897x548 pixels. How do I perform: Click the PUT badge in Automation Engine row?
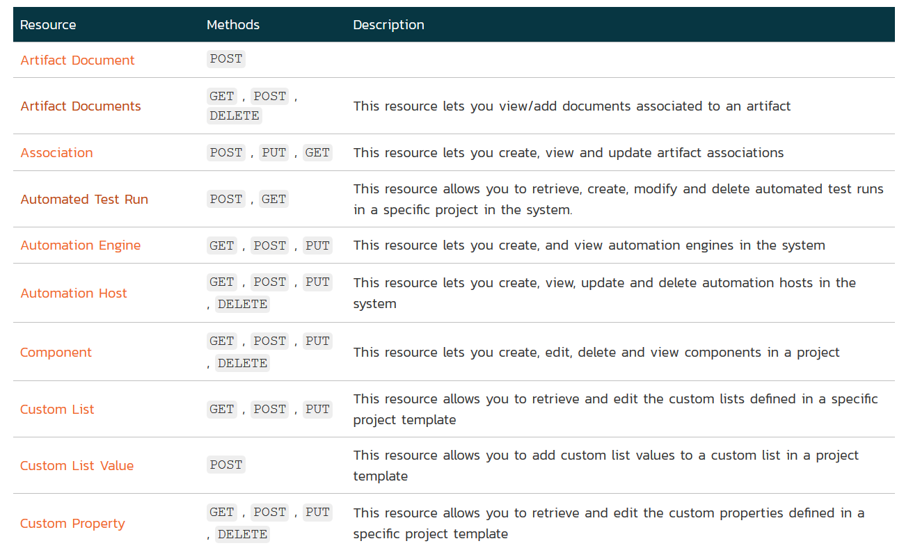[317, 246]
